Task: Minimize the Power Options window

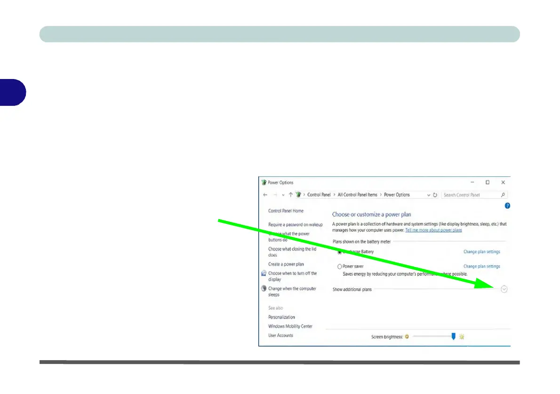Action: tap(472, 182)
